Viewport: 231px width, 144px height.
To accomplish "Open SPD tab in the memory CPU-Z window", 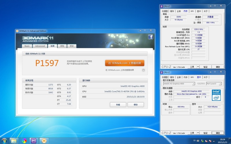I will (x=192, y=11).
